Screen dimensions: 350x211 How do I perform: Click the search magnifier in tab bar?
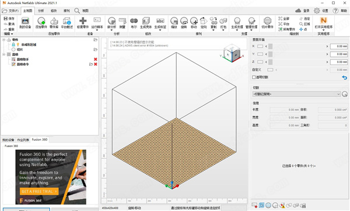[x=77, y=10]
